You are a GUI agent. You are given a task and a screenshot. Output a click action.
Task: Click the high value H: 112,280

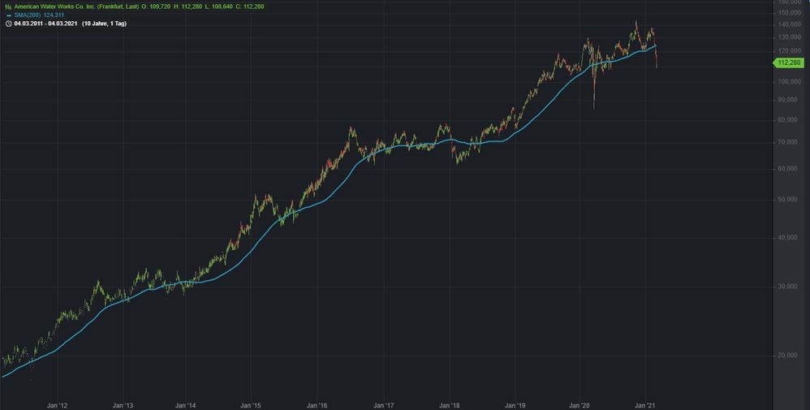pos(196,6)
